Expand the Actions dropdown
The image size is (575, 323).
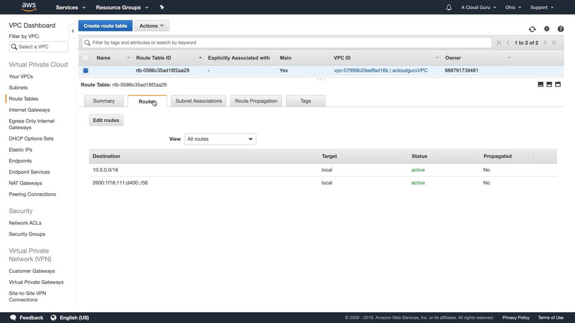coord(151,26)
